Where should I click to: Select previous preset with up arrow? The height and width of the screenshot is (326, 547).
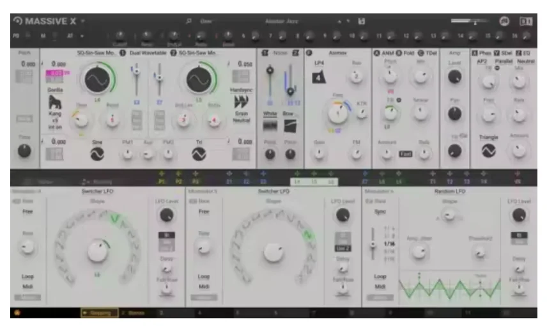[339, 21]
